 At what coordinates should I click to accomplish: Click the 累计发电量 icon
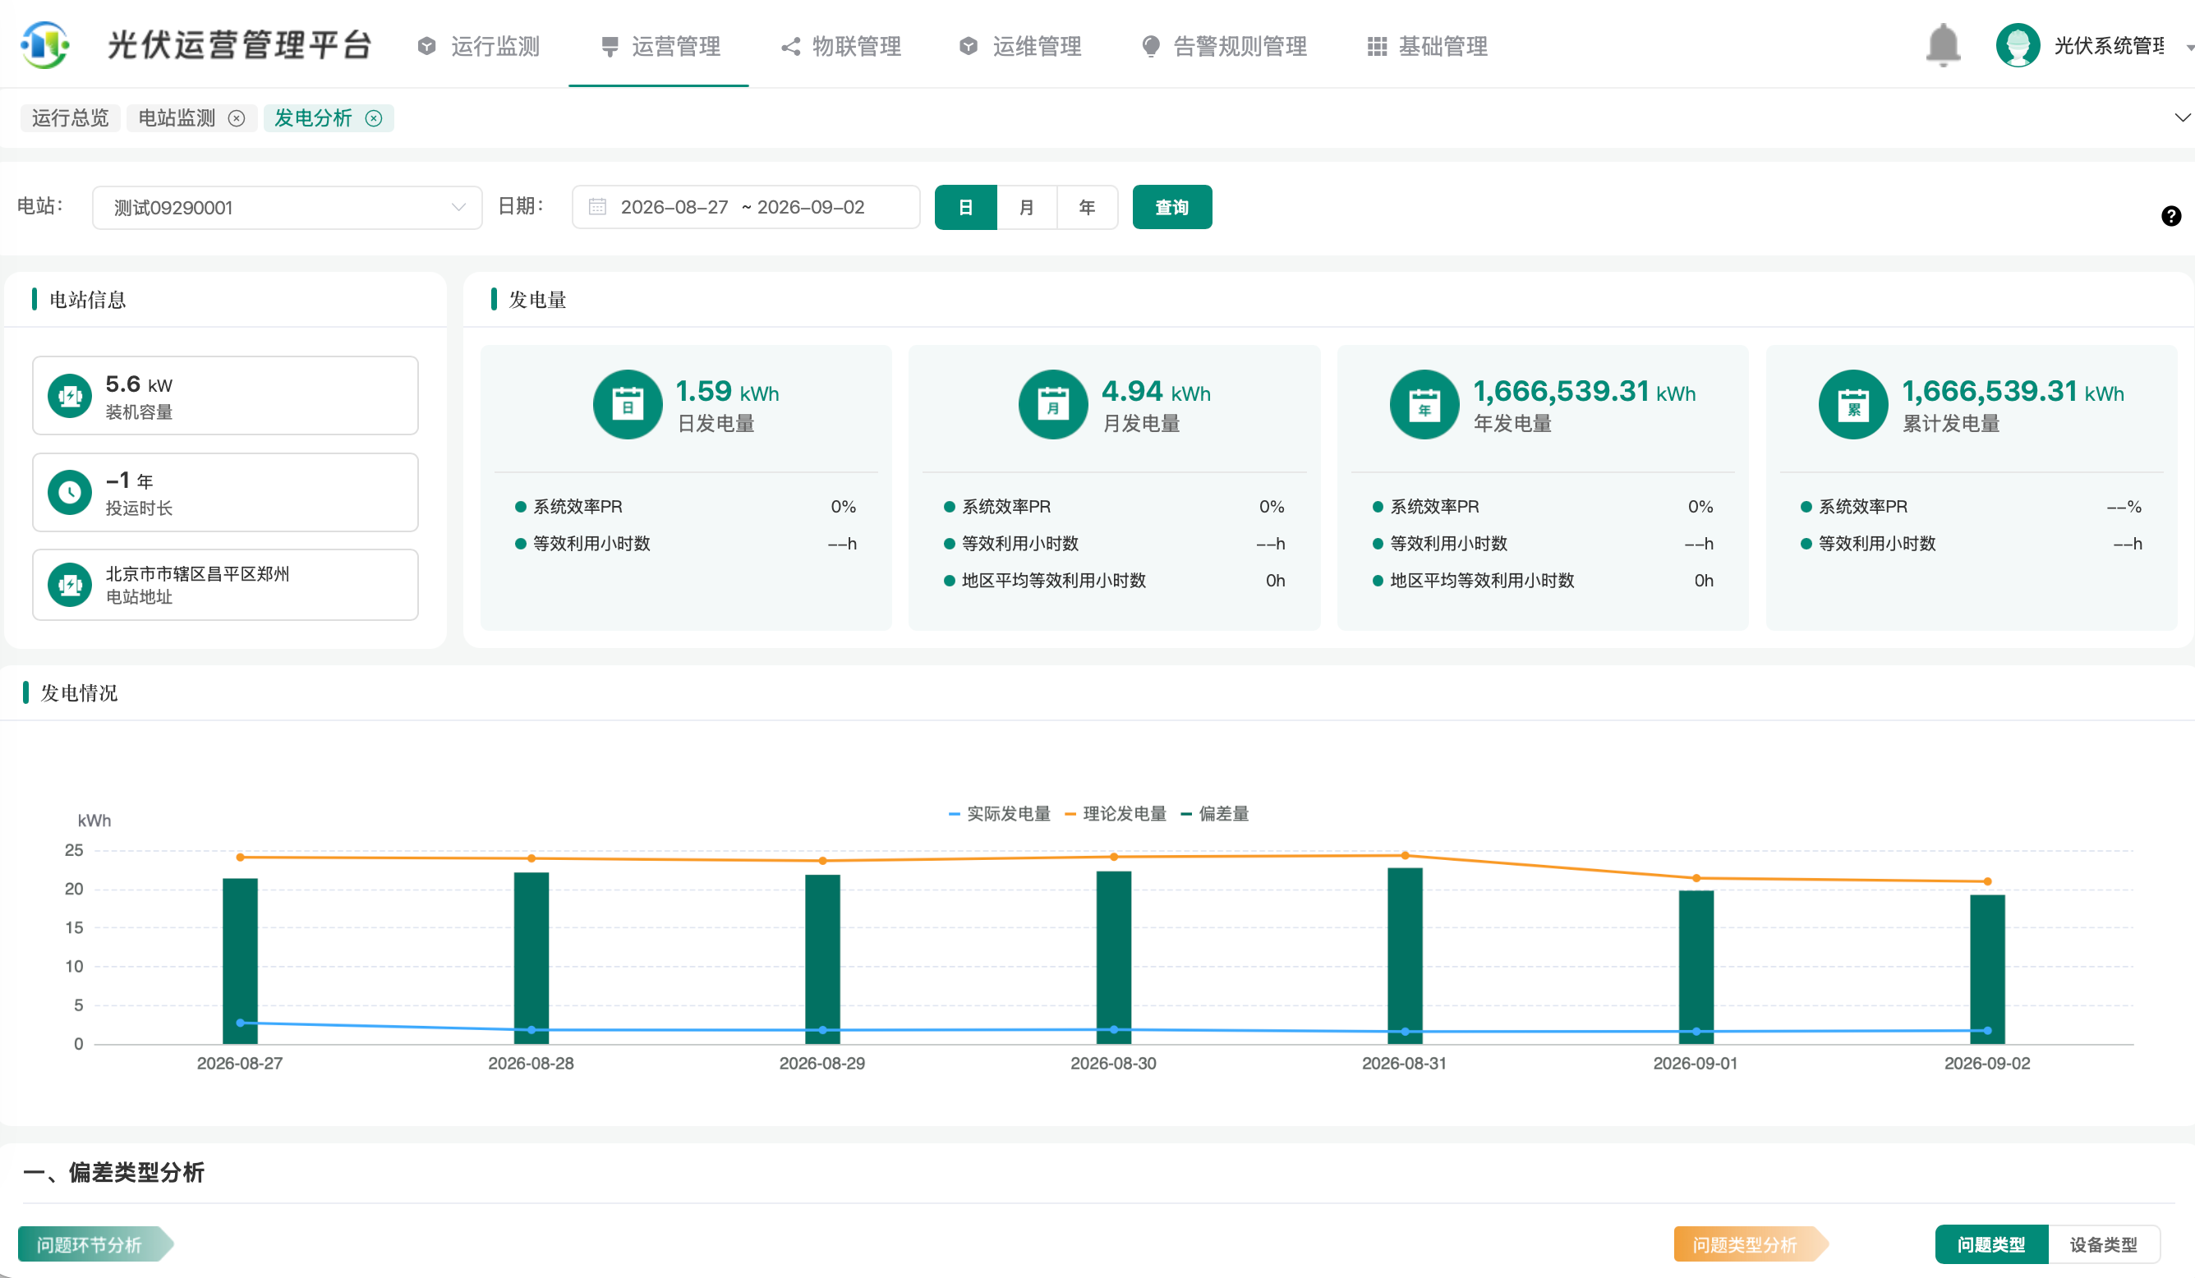point(1852,405)
